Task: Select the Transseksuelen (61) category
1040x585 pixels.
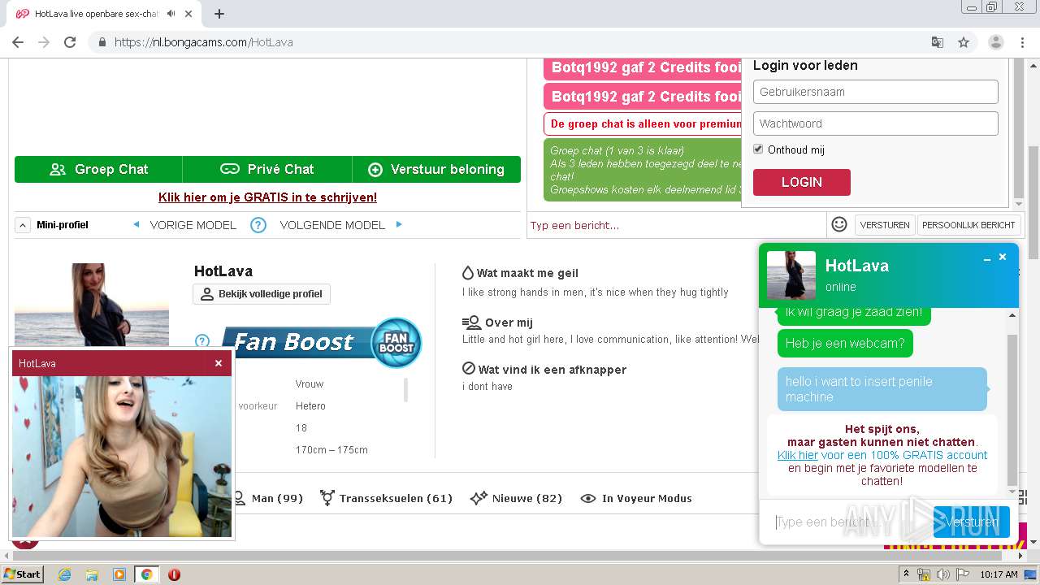Action: coord(386,498)
